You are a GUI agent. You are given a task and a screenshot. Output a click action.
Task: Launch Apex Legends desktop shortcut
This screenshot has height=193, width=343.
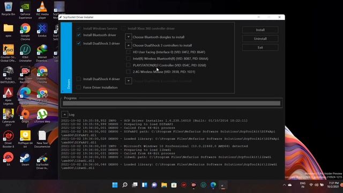[9, 96]
